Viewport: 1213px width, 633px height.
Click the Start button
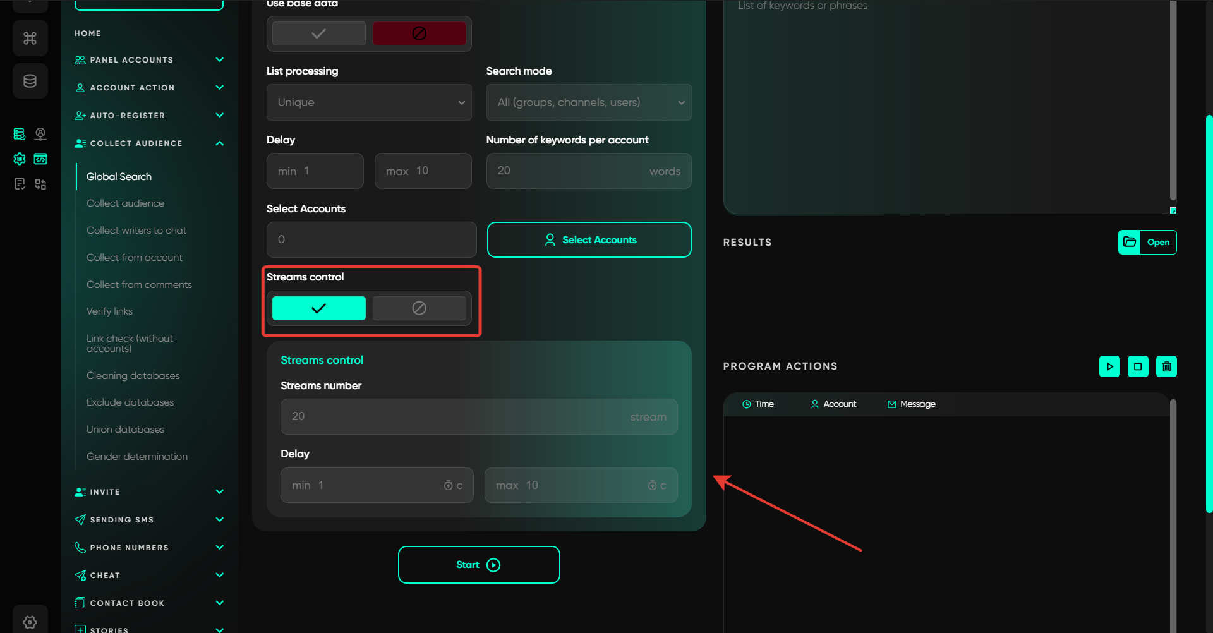tap(478, 565)
